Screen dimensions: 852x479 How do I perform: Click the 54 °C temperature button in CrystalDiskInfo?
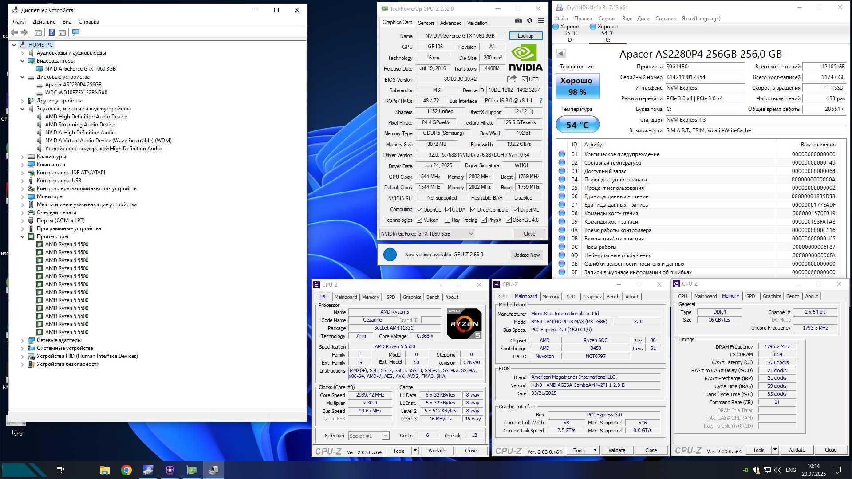(x=577, y=125)
